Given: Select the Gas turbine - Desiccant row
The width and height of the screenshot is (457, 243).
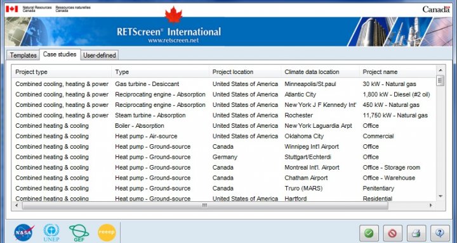Looking at the screenshot, I should (x=224, y=84).
